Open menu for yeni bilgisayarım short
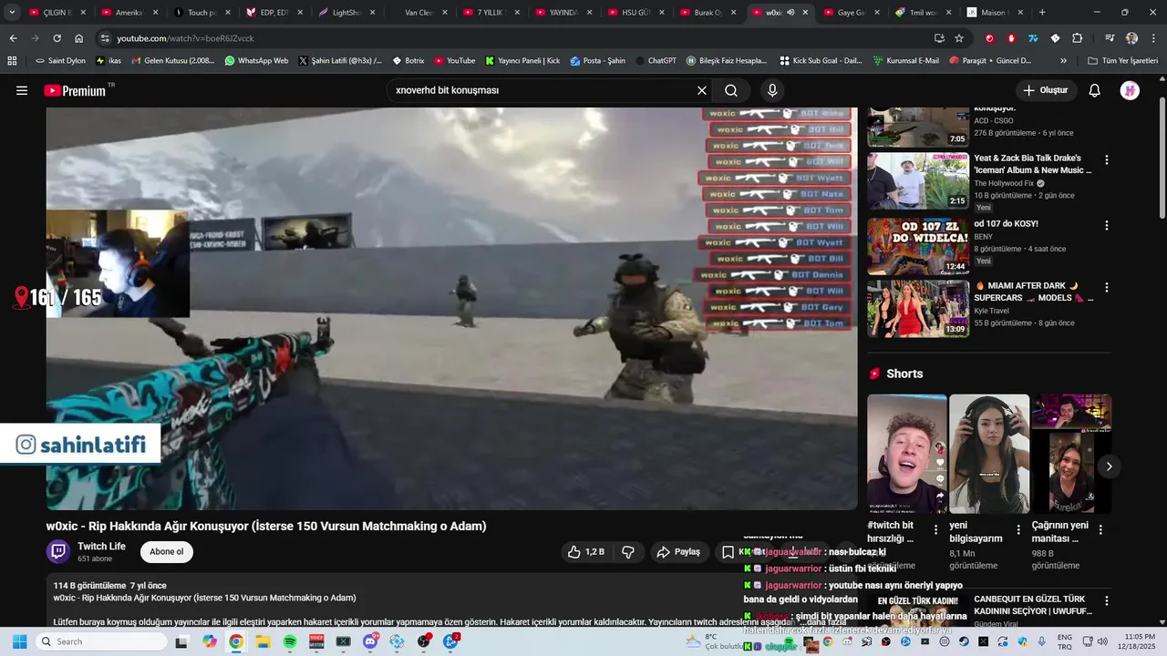Viewport: 1167px width, 656px height. (x=1018, y=529)
